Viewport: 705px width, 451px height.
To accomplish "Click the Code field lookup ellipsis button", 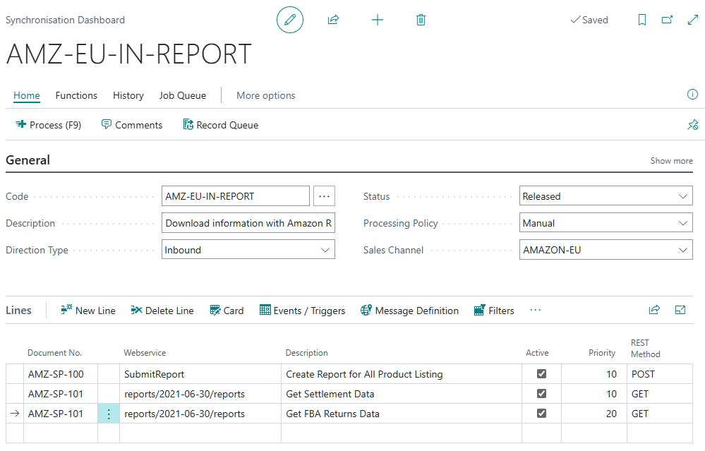I will click(x=324, y=196).
